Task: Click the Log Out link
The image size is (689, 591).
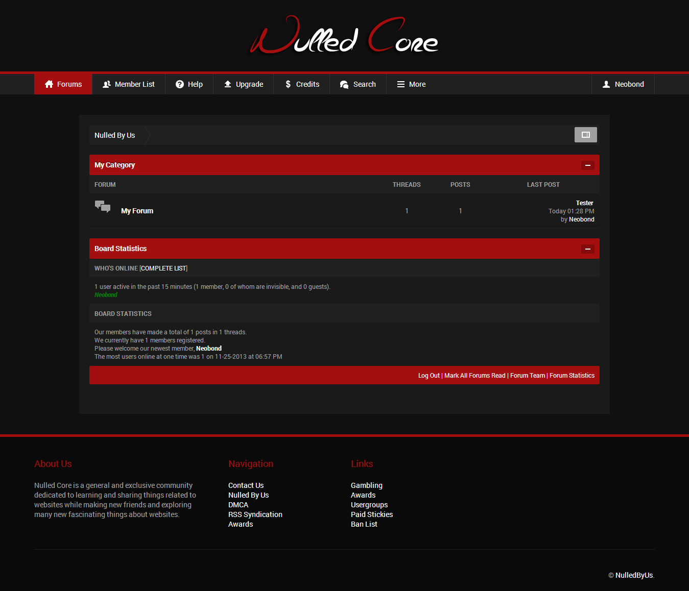Action: [429, 376]
